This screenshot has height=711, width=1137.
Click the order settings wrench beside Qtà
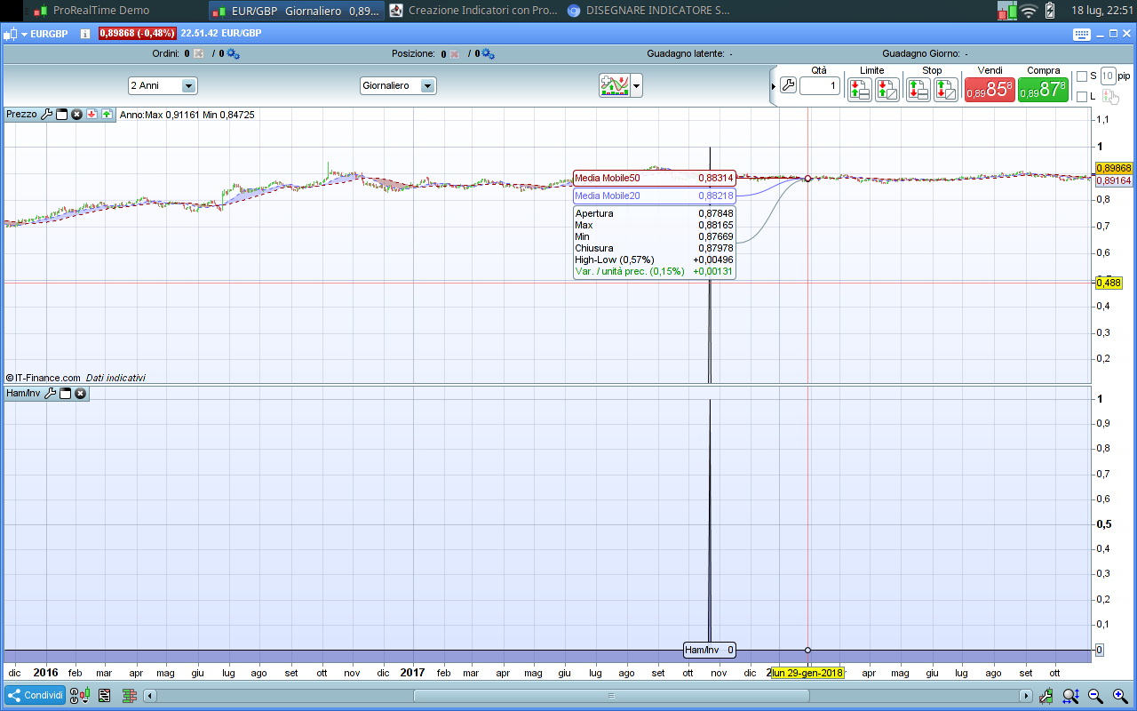click(788, 86)
